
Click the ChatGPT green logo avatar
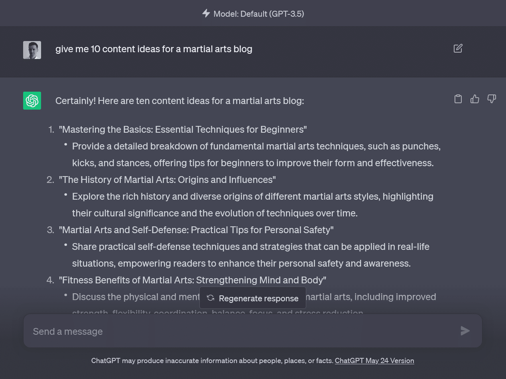[32, 100]
